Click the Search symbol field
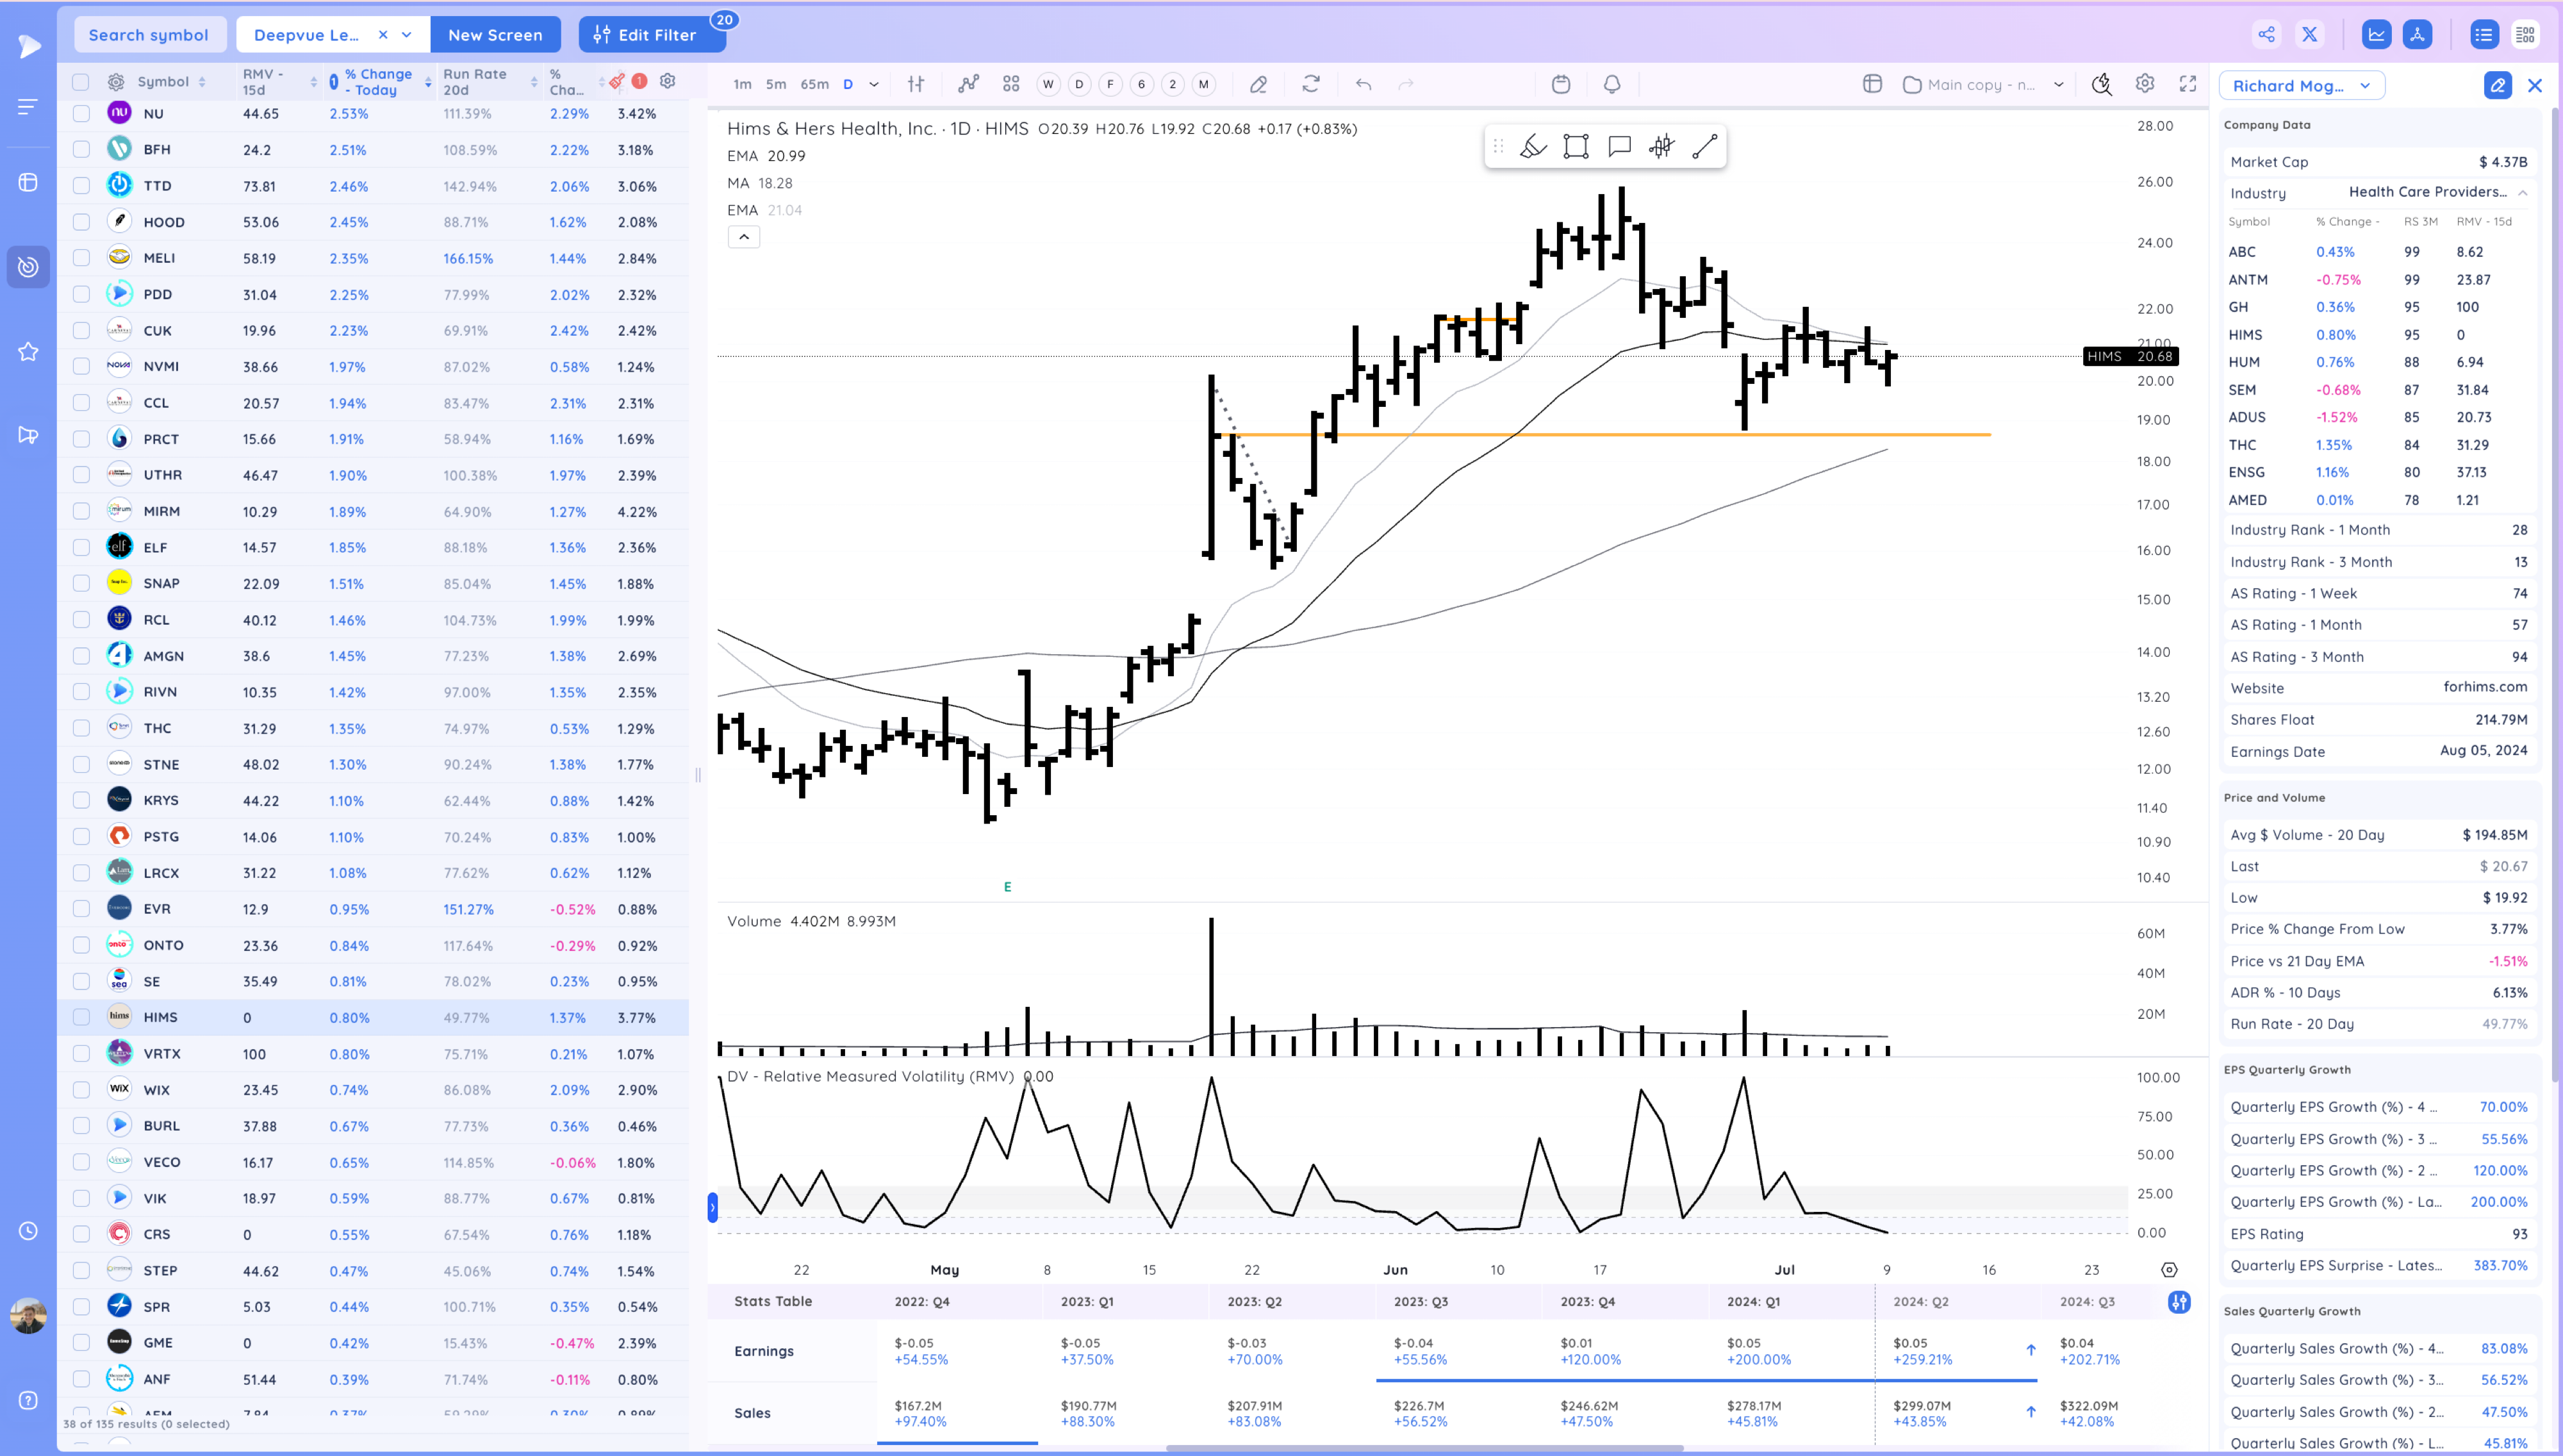Viewport: 2563px width, 1456px height. coord(149,35)
